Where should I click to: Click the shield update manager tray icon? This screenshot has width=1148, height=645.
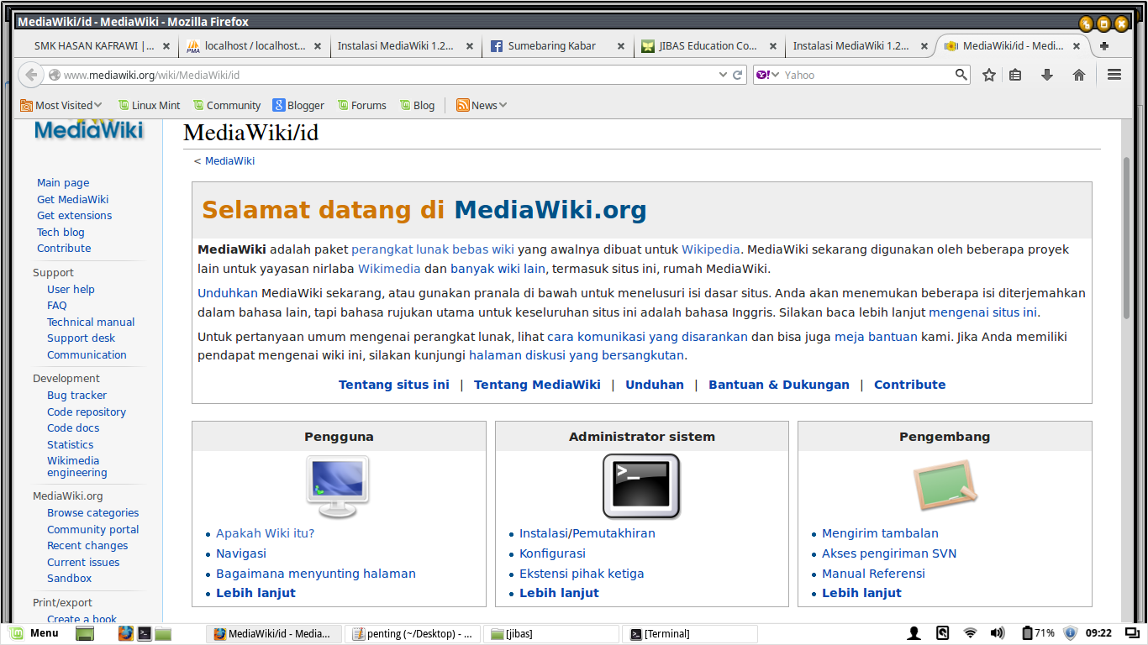coord(1070,633)
